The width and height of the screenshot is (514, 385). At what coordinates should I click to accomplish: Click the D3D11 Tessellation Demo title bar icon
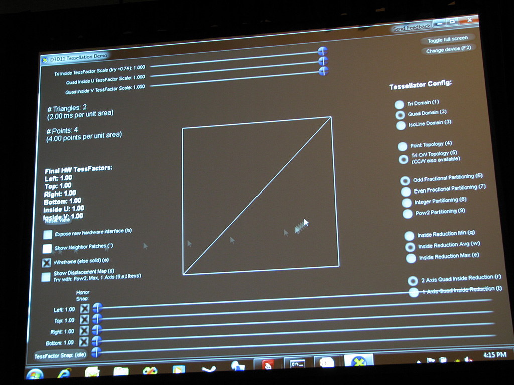[x=45, y=60]
